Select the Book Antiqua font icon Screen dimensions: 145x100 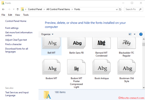point(101,67)
